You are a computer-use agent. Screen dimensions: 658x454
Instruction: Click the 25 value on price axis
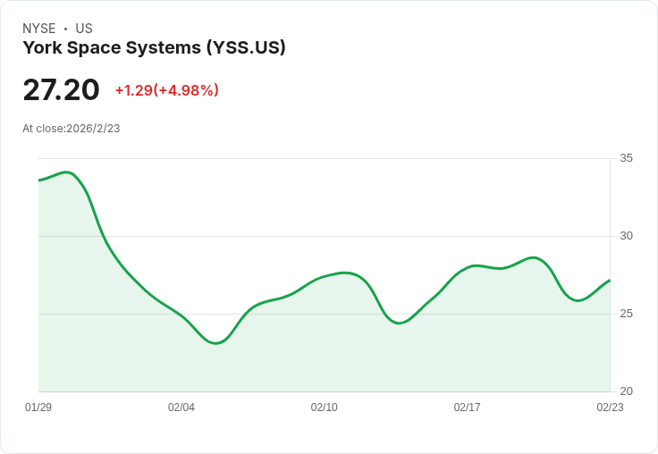(627, 314)
